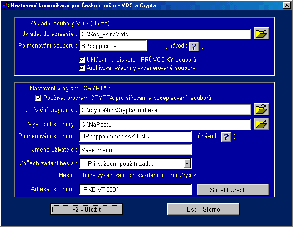Focus the Jméno uživatele field
This screenshot has width=293, height=227.
(136, 150)
